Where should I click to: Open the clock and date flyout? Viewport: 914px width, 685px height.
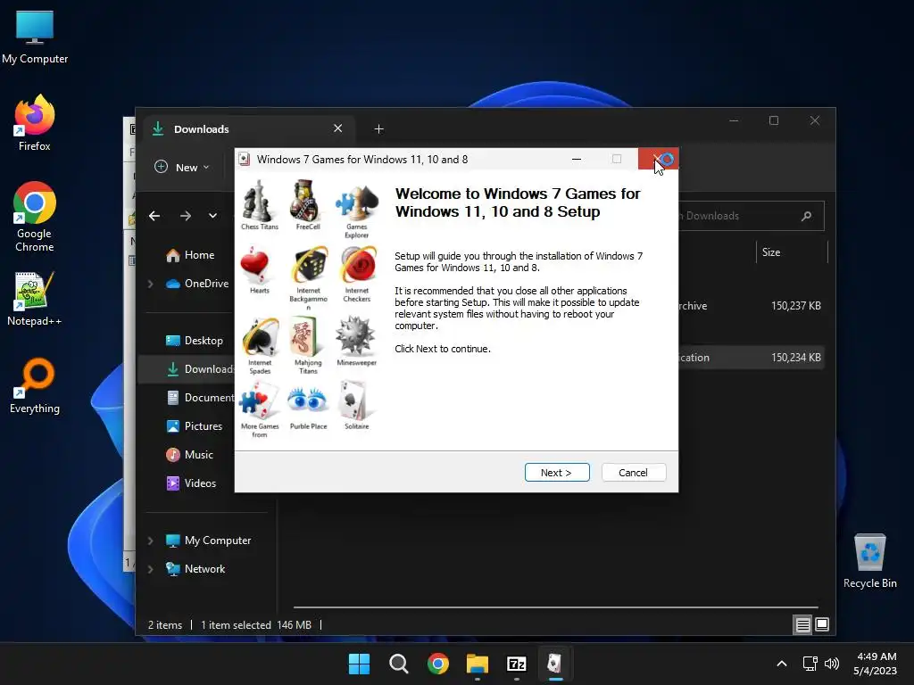(875, 664)
